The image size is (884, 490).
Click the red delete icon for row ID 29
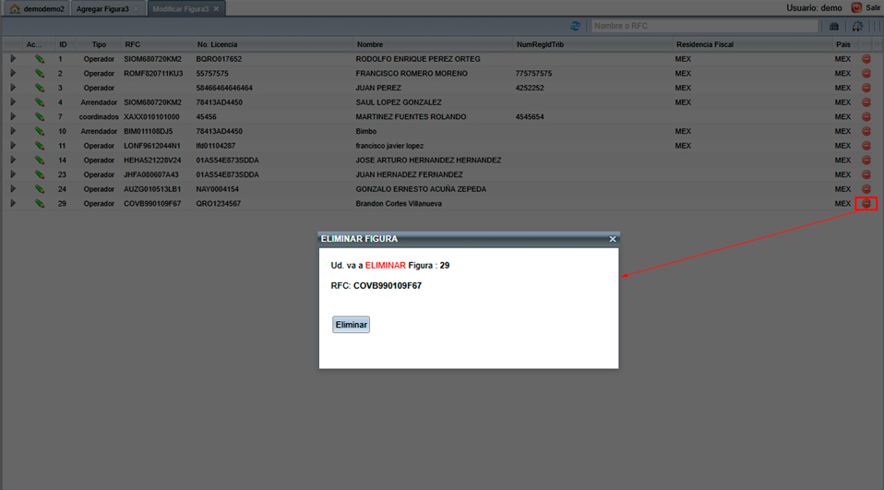pyautogui.click(x=866, y=204)
